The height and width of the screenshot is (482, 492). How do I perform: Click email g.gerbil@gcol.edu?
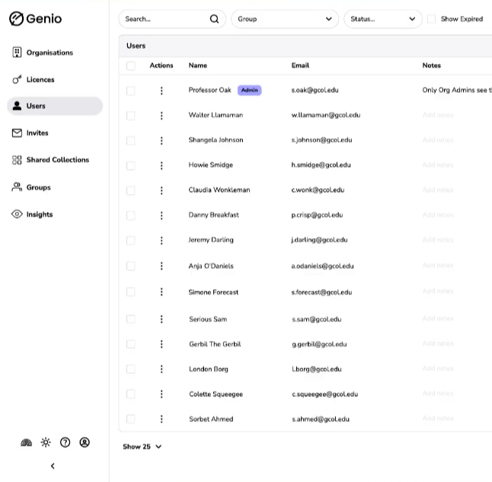[319, 344]
